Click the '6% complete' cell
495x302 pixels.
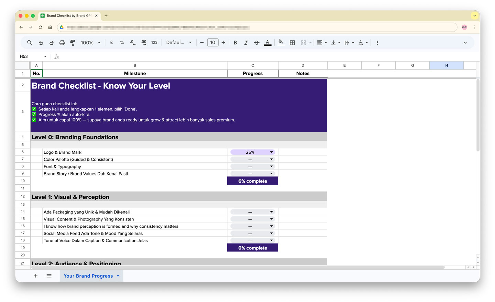(253, 181)
